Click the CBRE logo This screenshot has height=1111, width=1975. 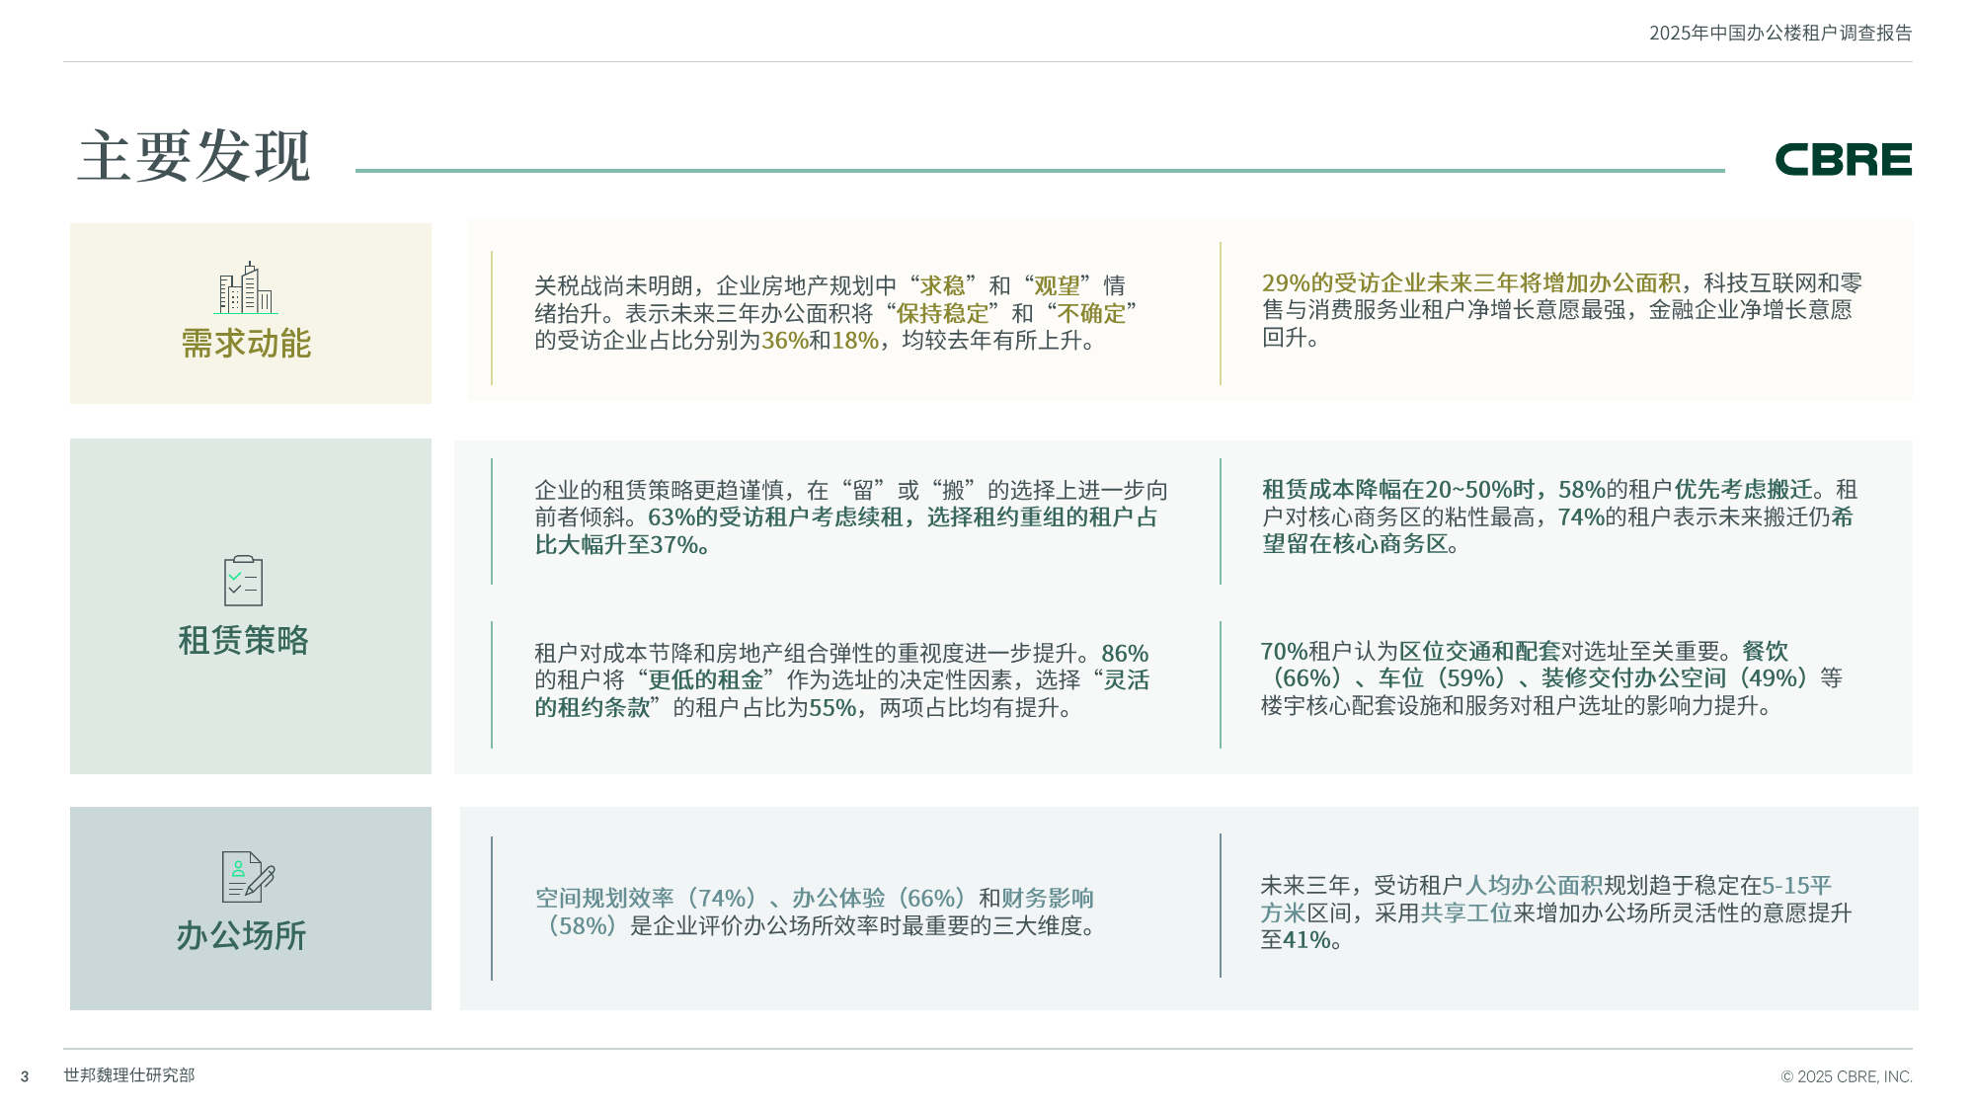coord(1843,159)
